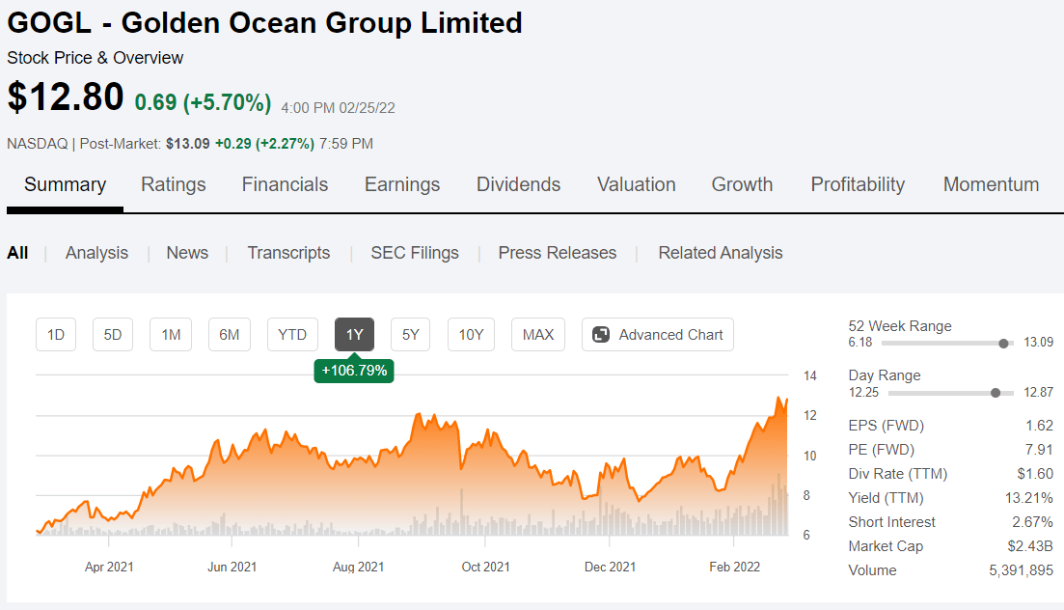Filter feed by SEC Filings
1064x610 pixels.
coord(415,253)
